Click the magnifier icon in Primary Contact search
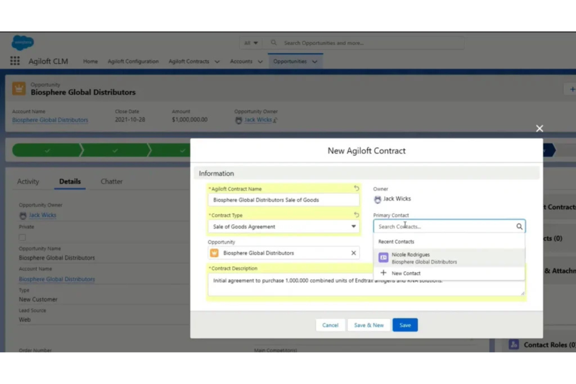The height and width of the screenshot is (384, 576). (520, 226)
